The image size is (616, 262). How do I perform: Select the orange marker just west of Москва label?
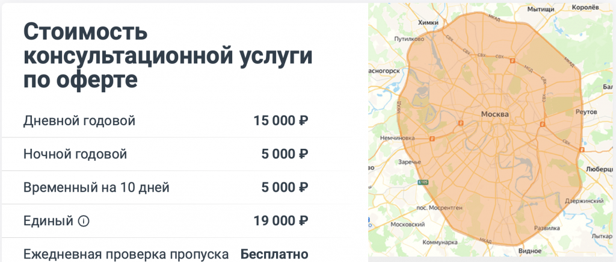pos(460,123)
